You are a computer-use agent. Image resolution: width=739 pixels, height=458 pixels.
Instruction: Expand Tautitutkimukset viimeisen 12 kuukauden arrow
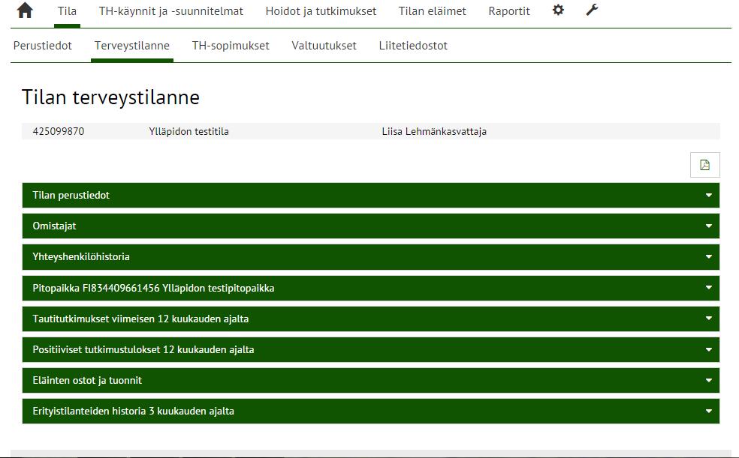[708, 319]
